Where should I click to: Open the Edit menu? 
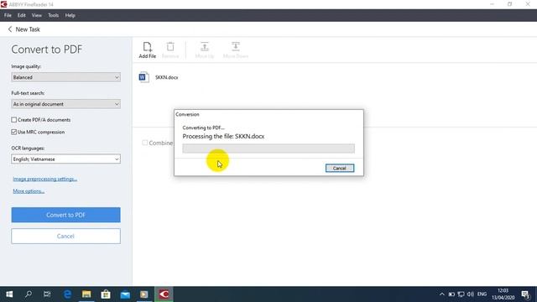click(22, 15)
